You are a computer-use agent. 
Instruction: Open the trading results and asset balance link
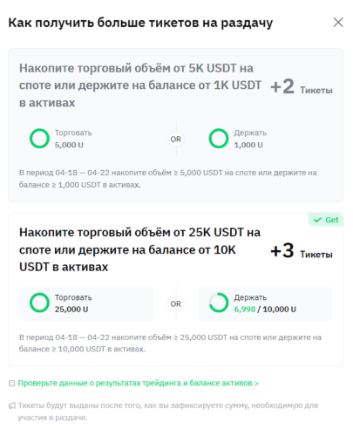tap(138, 383)
